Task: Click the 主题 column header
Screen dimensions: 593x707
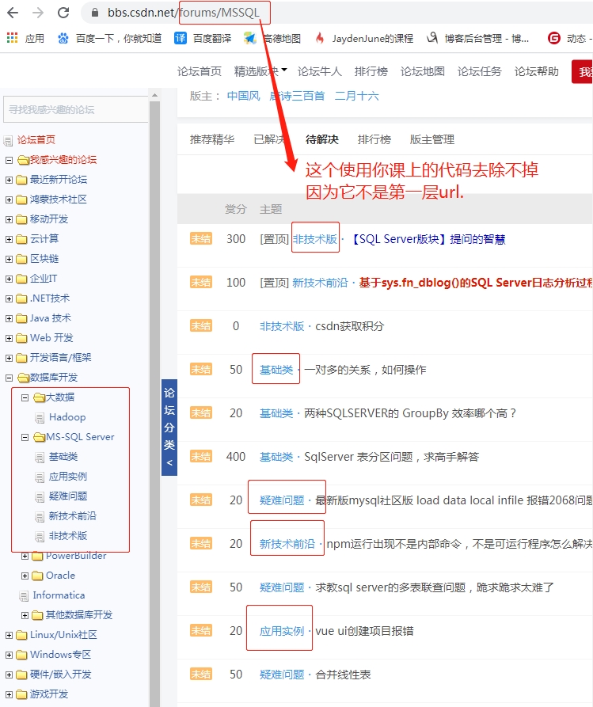Action: (271, 209)
